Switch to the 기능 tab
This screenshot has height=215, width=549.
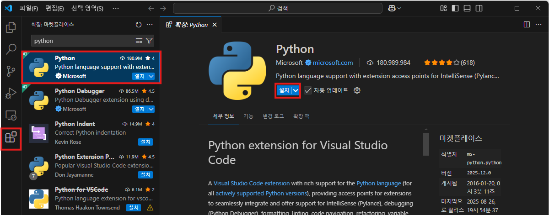pos(248,116)
